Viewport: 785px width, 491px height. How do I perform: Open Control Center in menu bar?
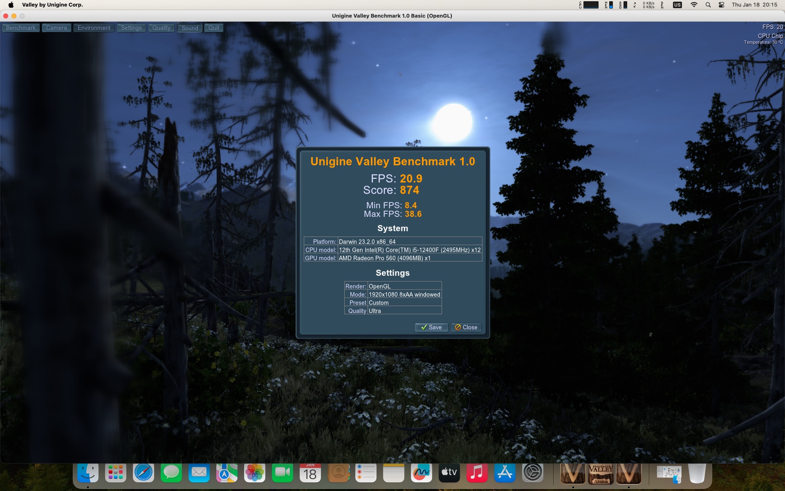pos(722,5)
